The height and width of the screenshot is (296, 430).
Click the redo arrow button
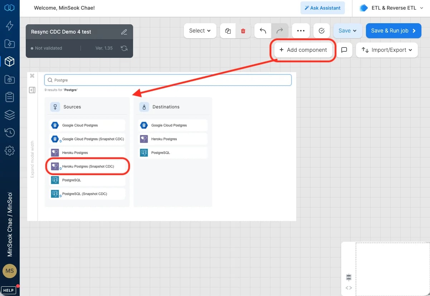tap(280, 31)
